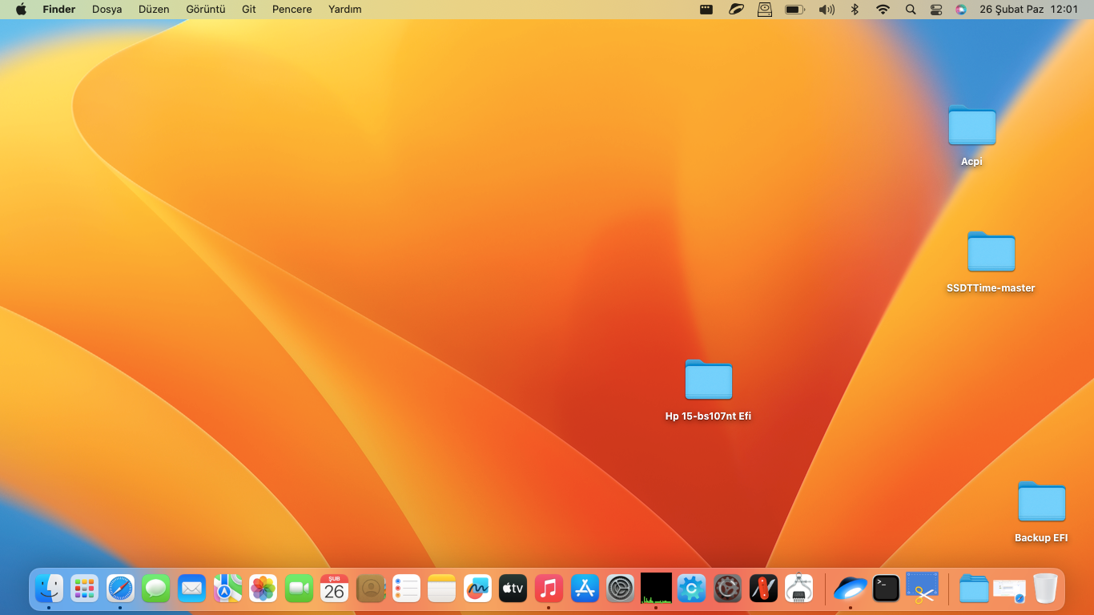Open Control Center from the menu bar

coord(936,10)
